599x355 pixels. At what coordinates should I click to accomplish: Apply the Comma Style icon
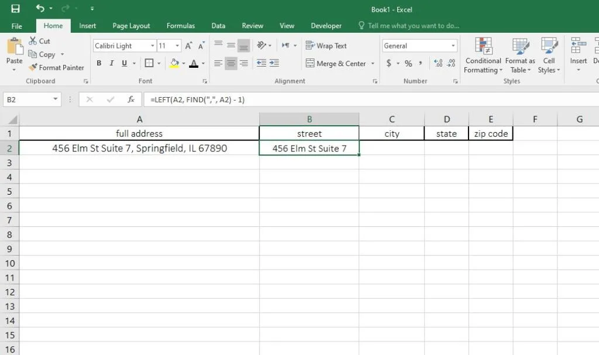click(420, 63)
